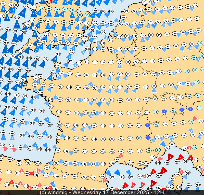204x195 pixels.
Task: Click the partial red arrow at the top edge
Action: click(x=52, y=1)
